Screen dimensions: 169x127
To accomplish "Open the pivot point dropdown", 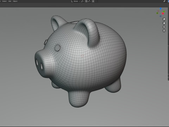I will click(82, 1).
